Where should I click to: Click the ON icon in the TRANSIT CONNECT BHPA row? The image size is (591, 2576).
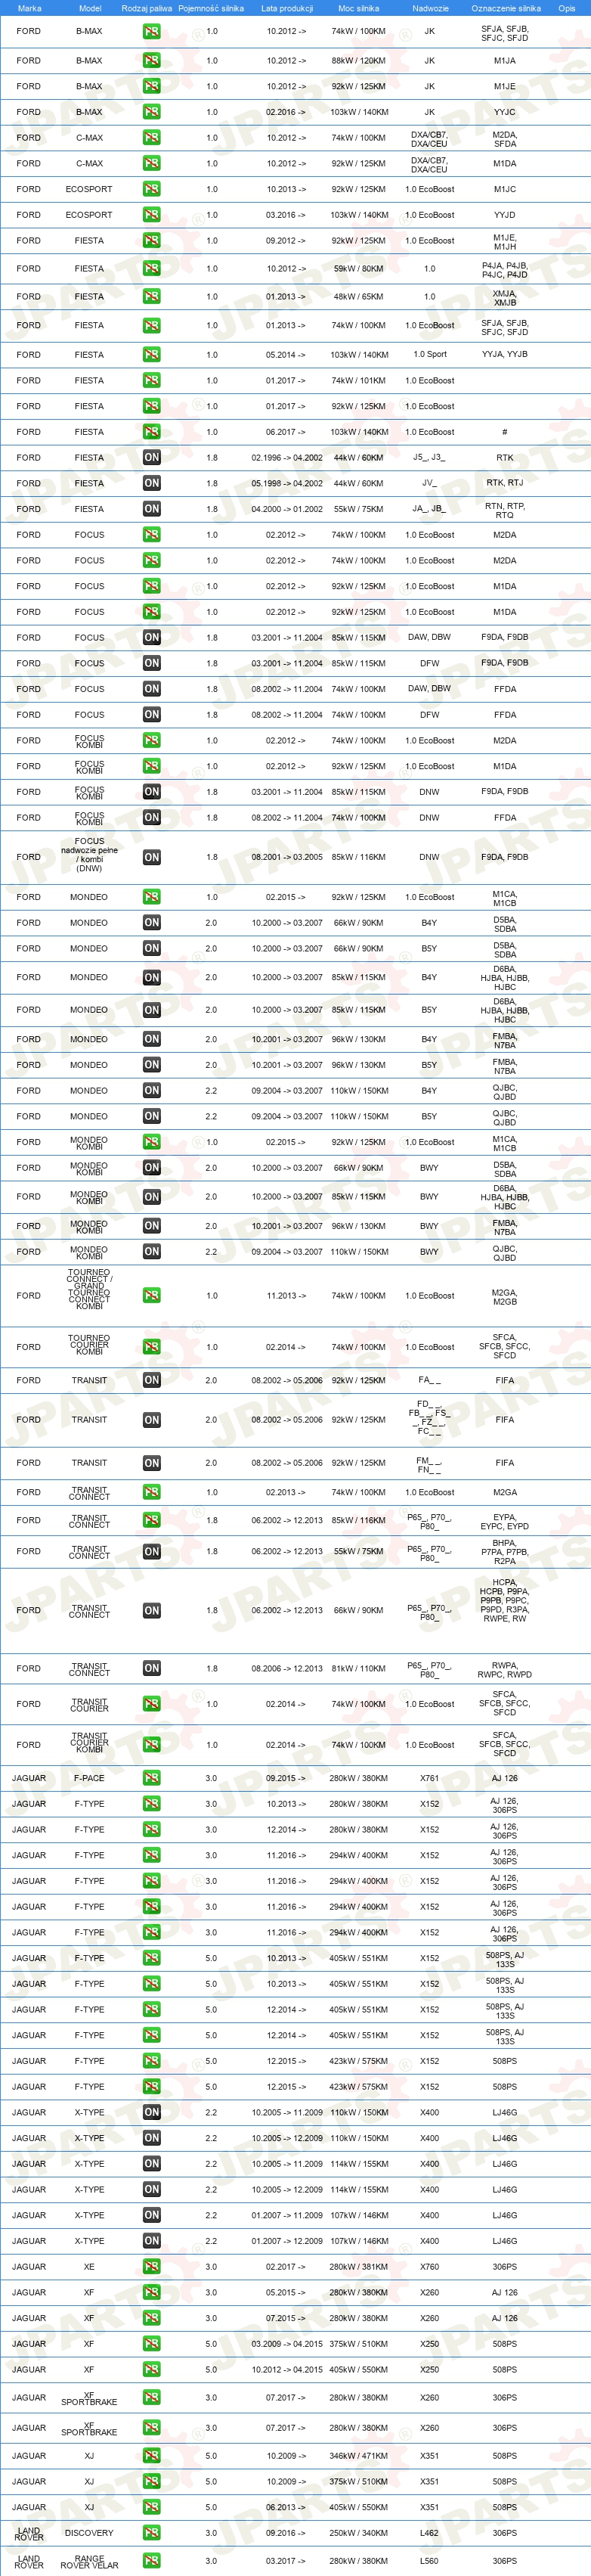[x=151, y=1552]
